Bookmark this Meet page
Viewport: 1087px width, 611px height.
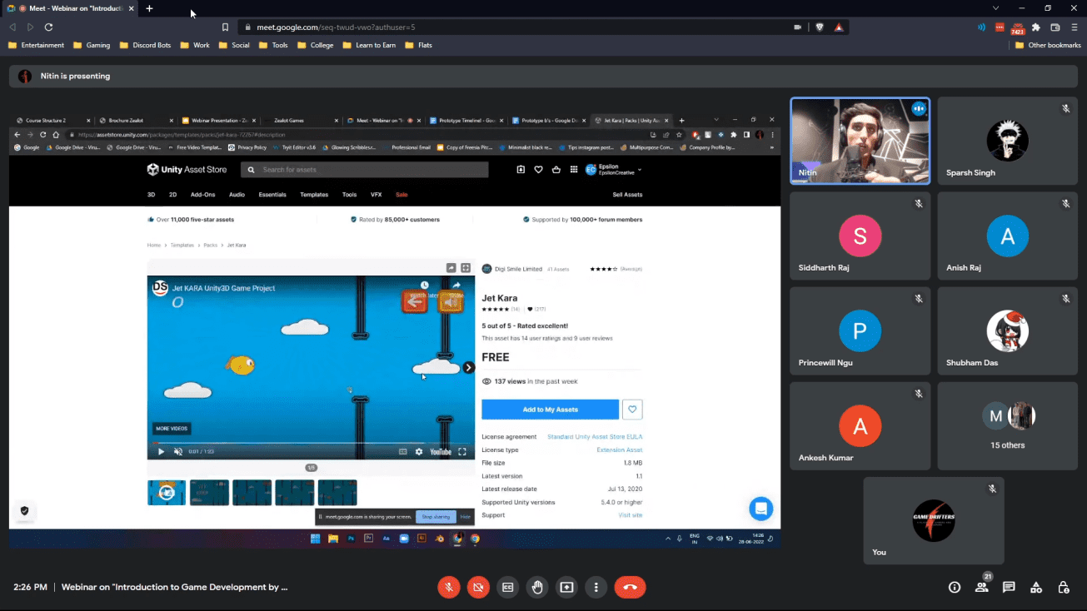(x=225, y=27)
